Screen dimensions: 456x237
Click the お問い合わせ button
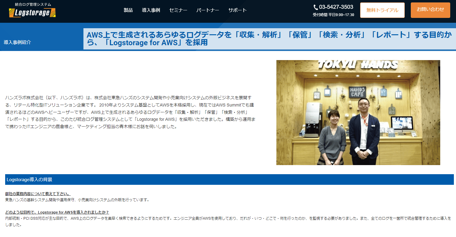coord(430,10)
